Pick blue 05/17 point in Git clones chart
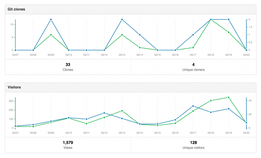 tap(193, 35)
